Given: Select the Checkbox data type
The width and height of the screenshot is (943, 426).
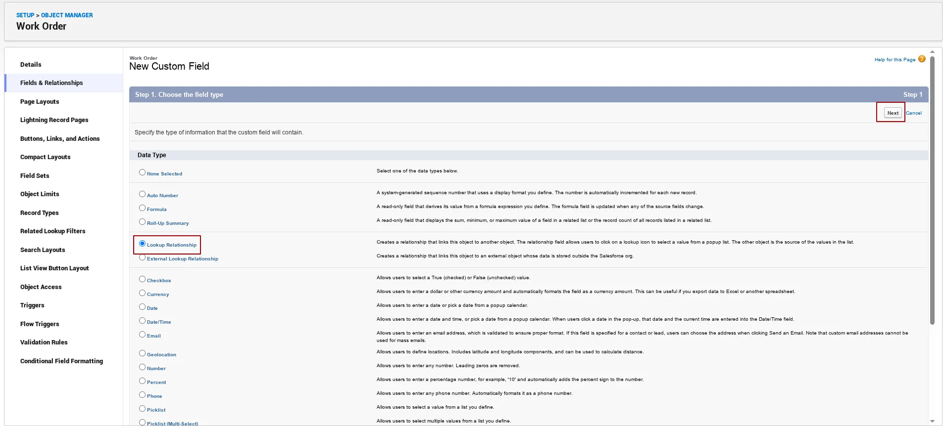Looking at the screenshot, I should click(x=142, y=279).
